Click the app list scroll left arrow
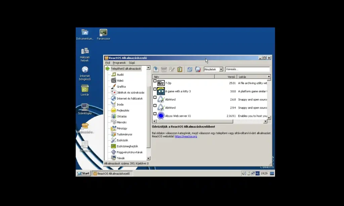 pos(154,121)
